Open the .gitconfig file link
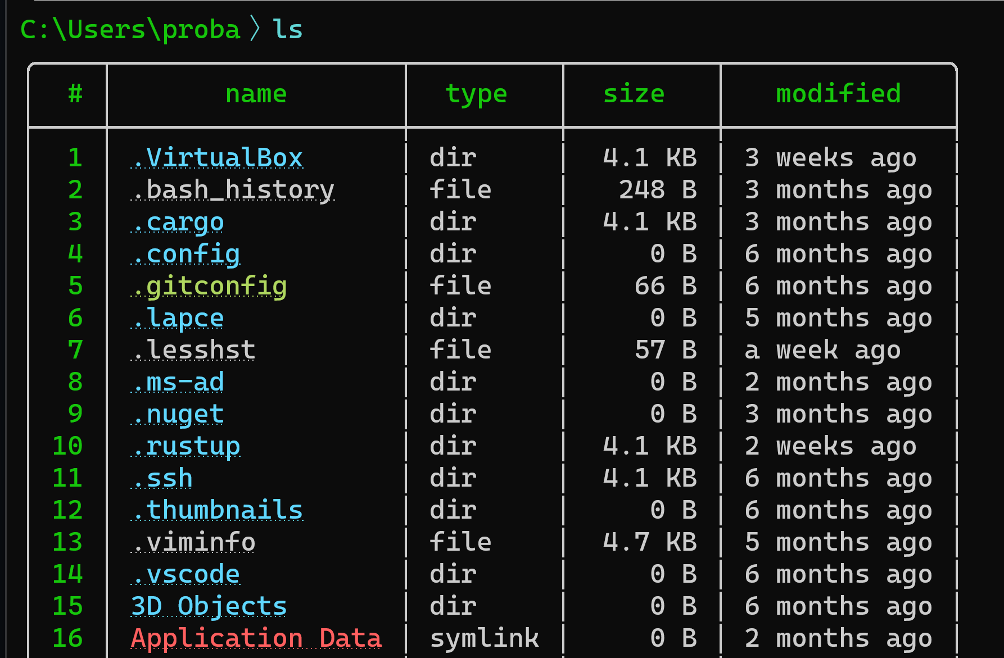1004x658 pixels. tap(209, 286)
